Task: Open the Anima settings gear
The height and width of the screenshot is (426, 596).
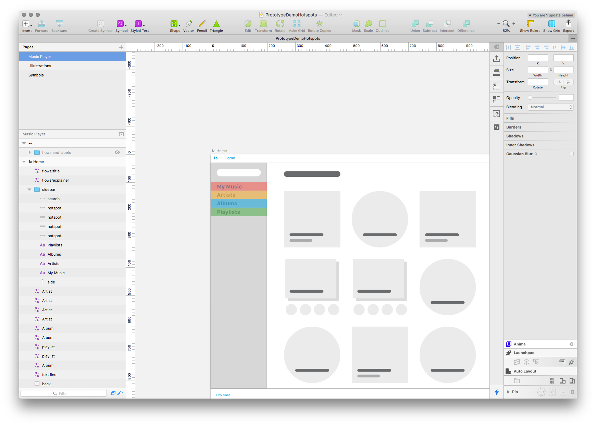Action: 571,344
